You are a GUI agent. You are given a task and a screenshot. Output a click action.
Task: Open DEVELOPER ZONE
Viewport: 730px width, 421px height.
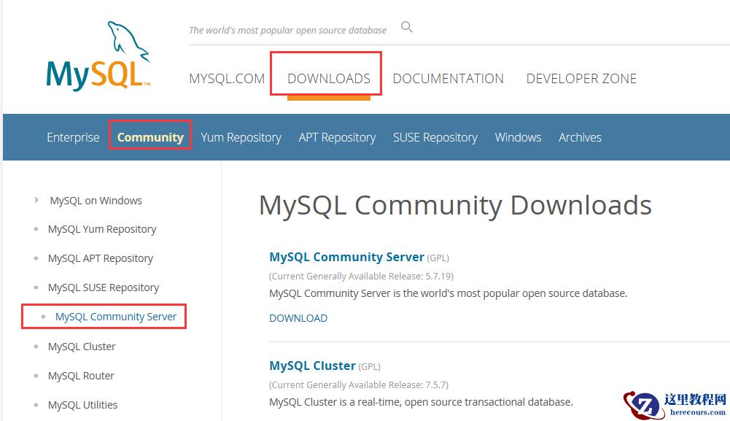[581, 78]
